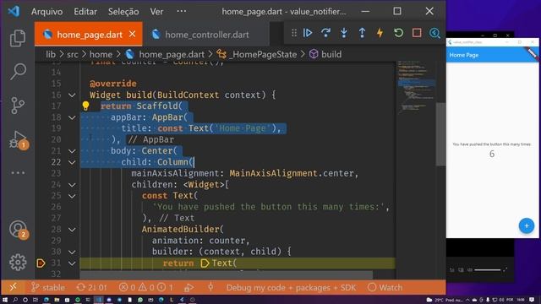Screen dimensions: 541x304
Task: Click the editor vertical scrollbar thumb
Action: [x=440, y=134]
